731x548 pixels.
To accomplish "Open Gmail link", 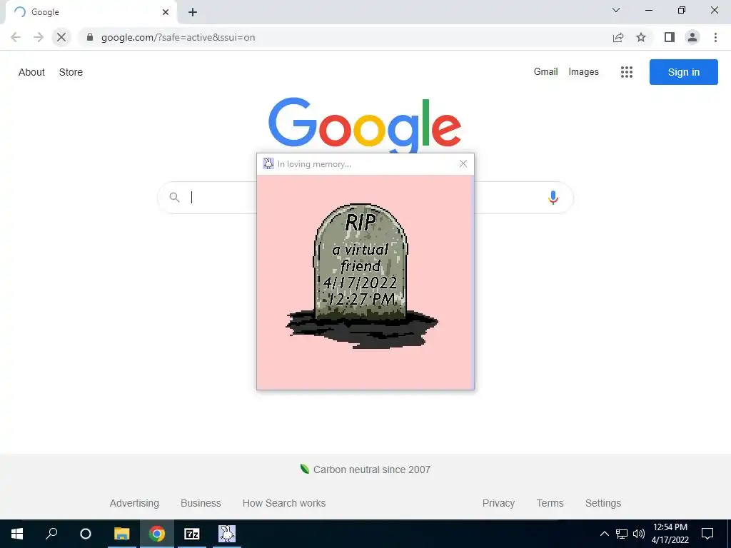I will point(546,72).
